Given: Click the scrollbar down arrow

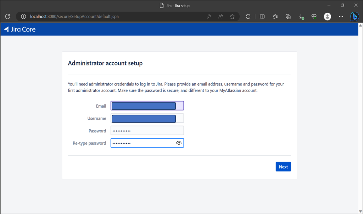Looking at the screenshot, I should pyautogui.click(x=361, y=211).
